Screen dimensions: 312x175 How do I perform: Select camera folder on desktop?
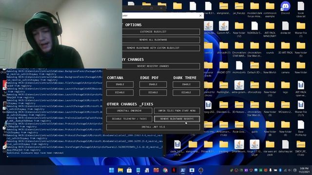285,68
